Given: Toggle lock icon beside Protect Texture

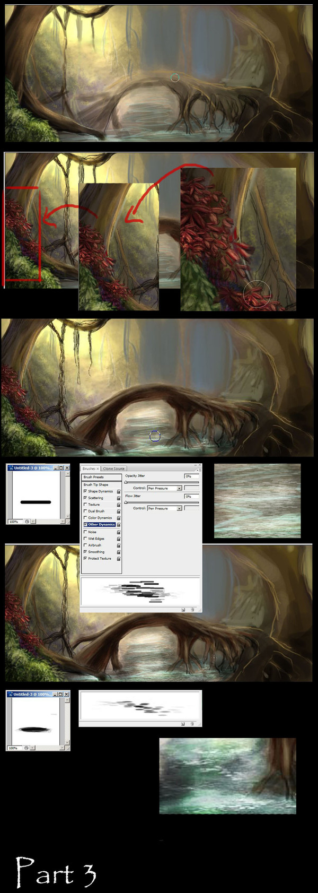Looking at the screenshot, I should click(119, 559).
